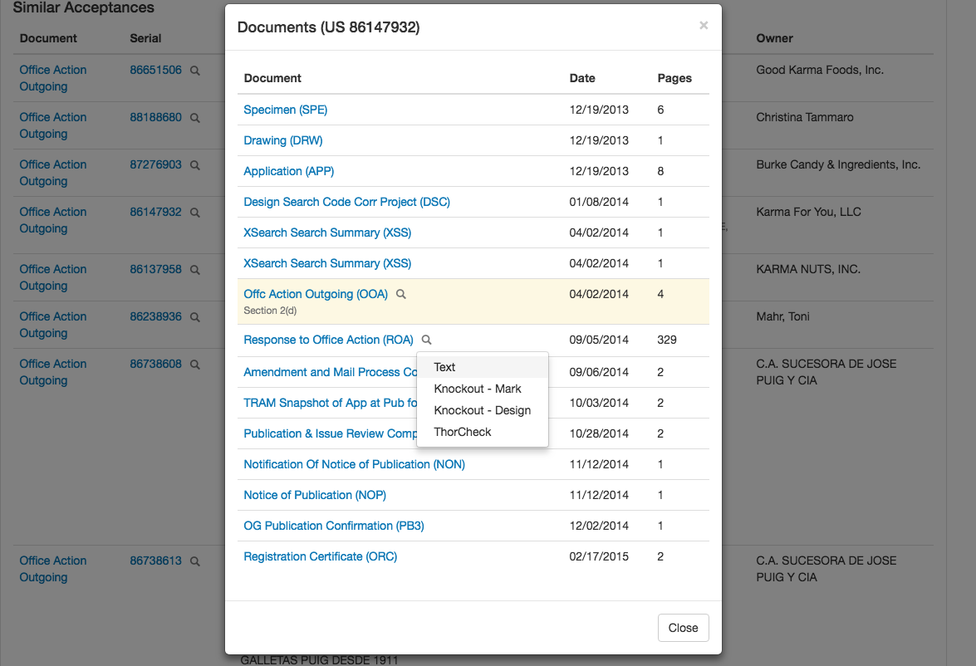This screenshot has height=666, width=976.
Task: Click search icon next to serial 86238936
Action: tap(195, 317)
